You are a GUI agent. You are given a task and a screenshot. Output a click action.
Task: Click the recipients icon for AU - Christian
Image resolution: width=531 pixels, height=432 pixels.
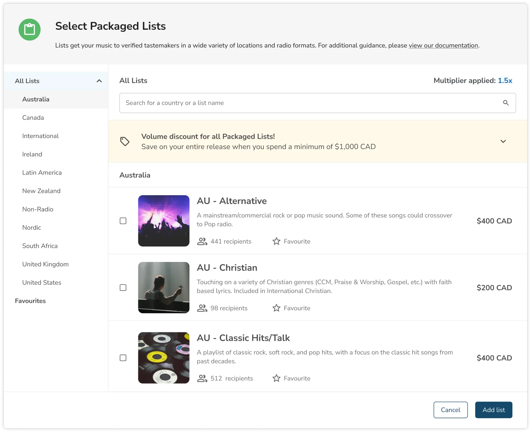point(202,308)
